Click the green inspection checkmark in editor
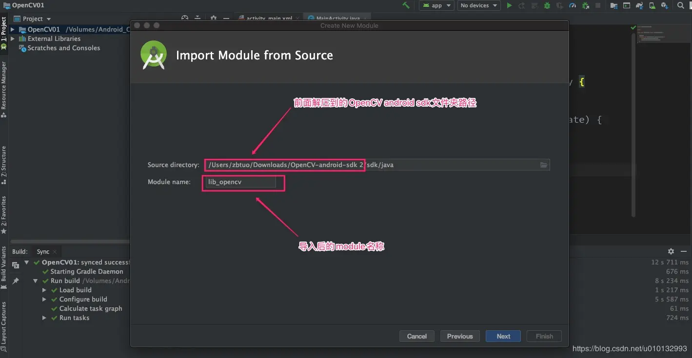 [633, 28]
